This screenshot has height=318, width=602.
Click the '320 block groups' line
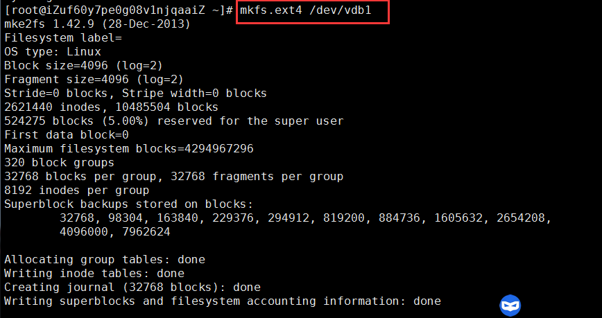[59, 163]
